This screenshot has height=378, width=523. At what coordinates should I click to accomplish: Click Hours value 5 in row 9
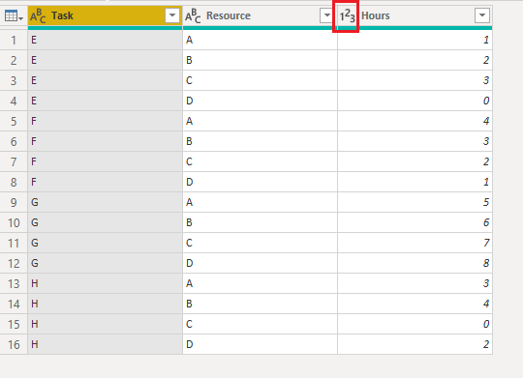(x=415, y=202)
